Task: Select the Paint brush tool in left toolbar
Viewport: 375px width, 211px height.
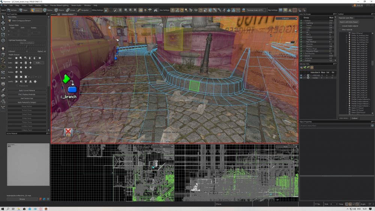Action: click(3, 90)
